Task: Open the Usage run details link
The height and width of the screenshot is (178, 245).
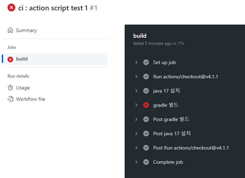Action: tap(23, 88)
